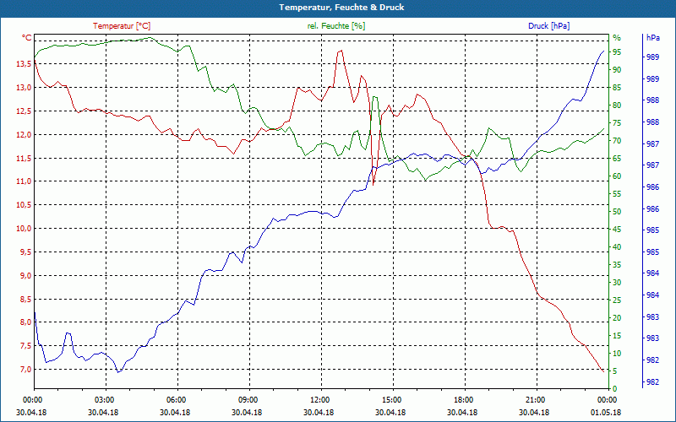Pick the 25 humidity axis tick
This screenshot has height=422, width=676.
617,300
